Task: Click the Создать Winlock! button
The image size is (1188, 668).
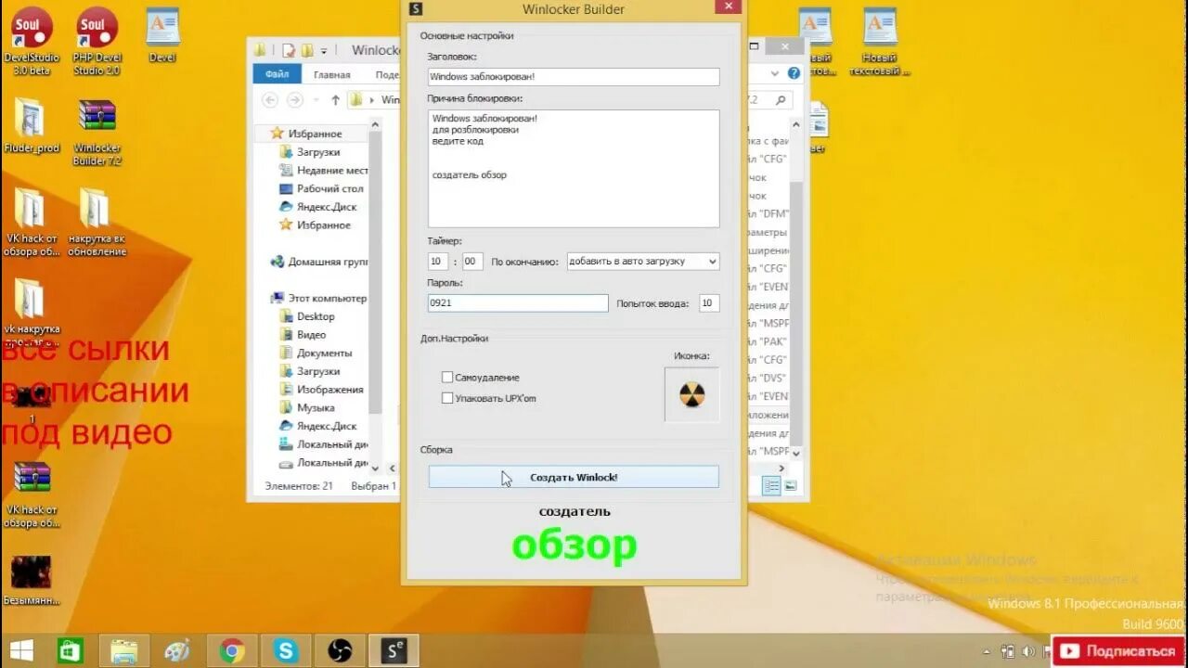Action: (574, 477)
